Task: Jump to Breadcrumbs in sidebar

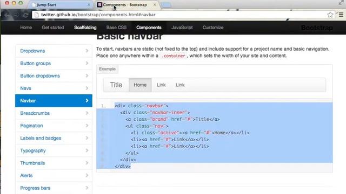Action: pyautogui.click(x=54, y=113)
